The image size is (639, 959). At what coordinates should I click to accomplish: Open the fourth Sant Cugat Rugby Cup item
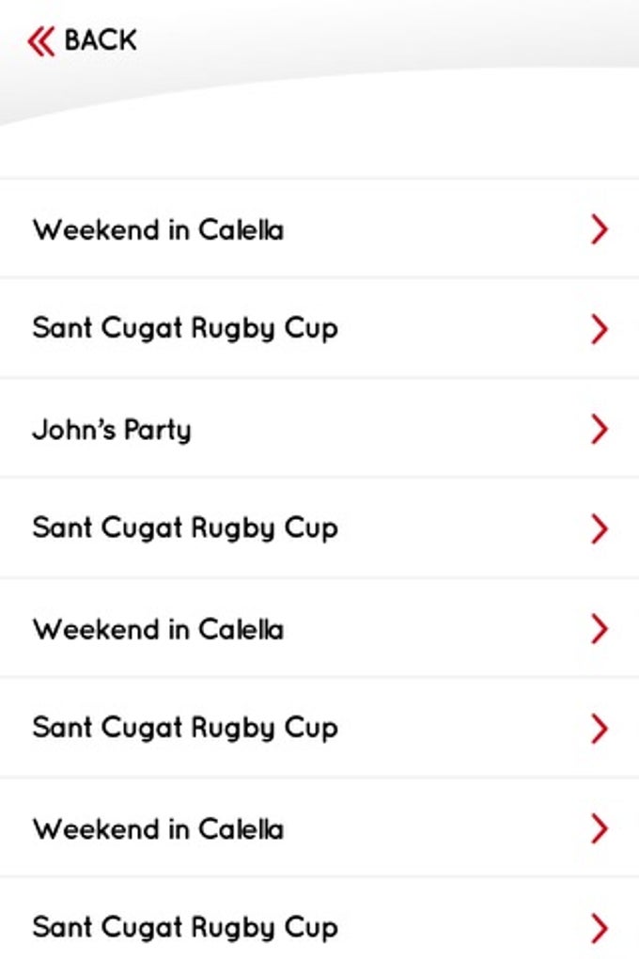coord(185,928)
